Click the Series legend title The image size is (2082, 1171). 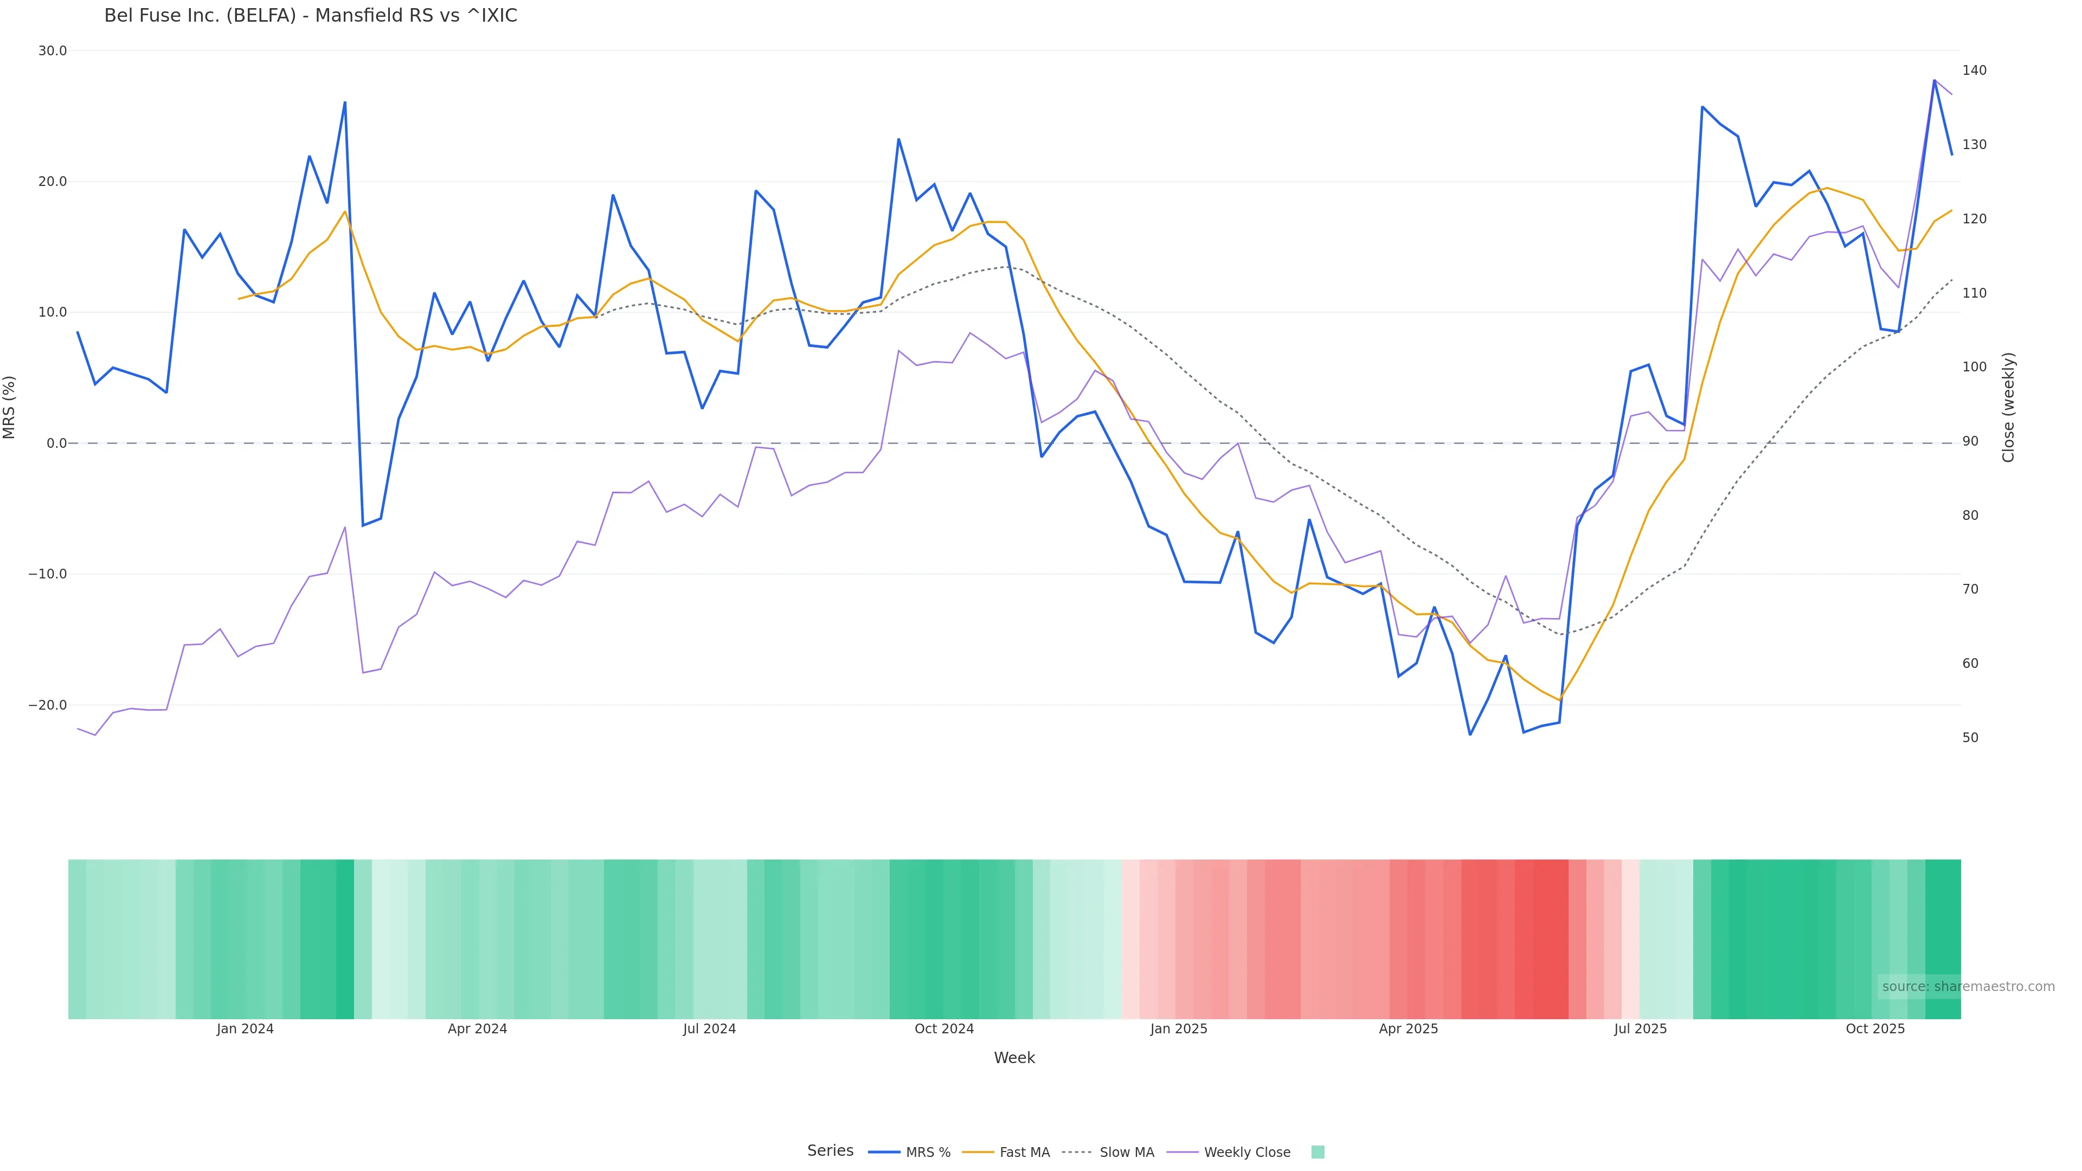[830, 1151]
